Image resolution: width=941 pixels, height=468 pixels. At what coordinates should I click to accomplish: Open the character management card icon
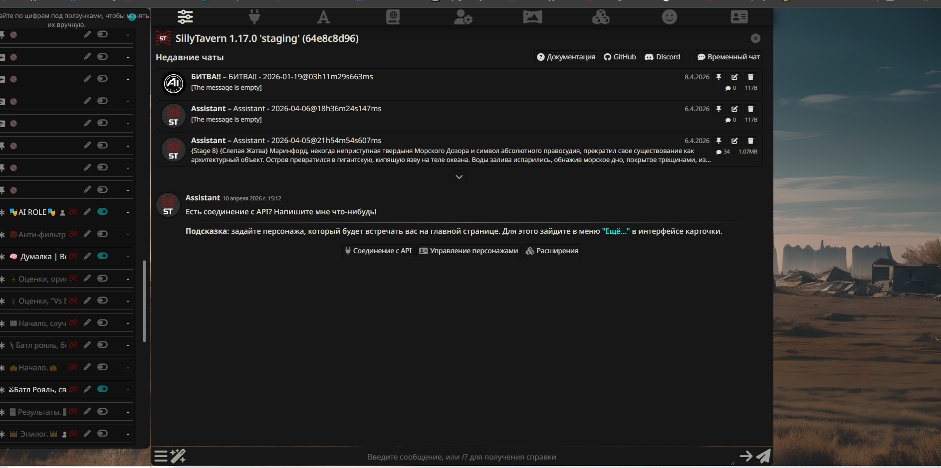coord(739,17)
